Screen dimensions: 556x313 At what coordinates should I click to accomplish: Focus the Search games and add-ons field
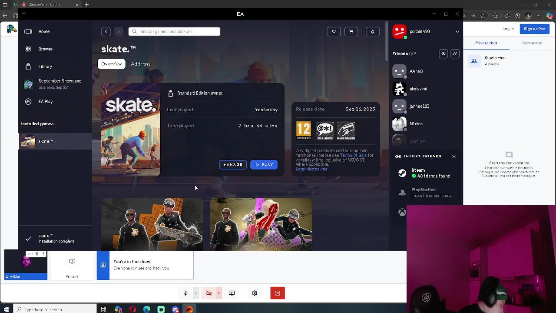(174, 31)
